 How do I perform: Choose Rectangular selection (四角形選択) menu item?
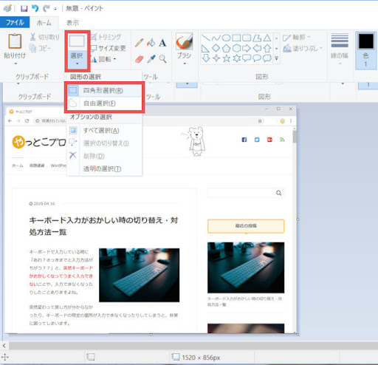tap(104, 90)
